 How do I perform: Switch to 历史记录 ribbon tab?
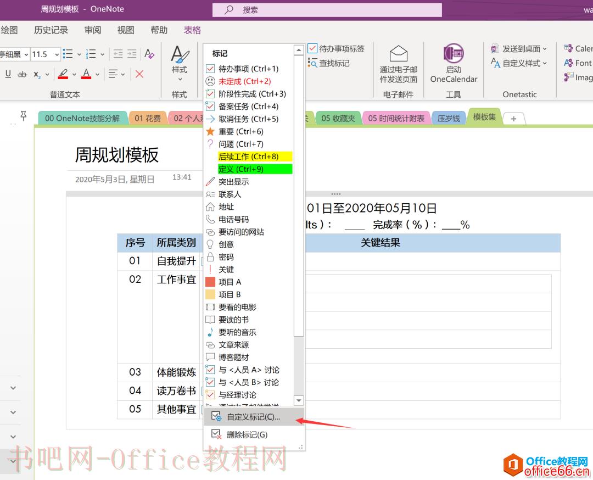click(x=51, y=30)
